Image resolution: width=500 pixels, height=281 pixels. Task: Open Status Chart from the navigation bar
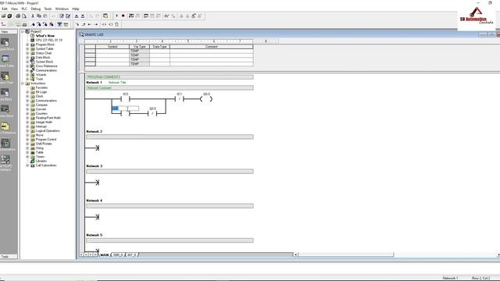coord(5,77)
